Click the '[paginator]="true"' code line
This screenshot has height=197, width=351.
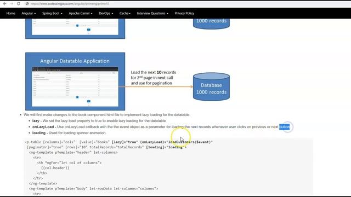pos(106,147)
